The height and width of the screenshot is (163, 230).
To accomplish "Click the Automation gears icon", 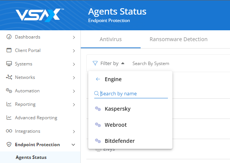I will click(x=9, y=90).
